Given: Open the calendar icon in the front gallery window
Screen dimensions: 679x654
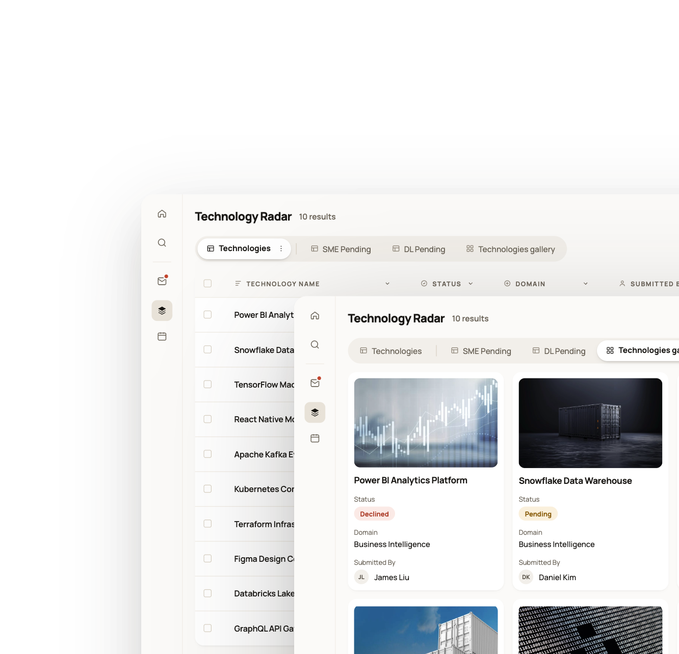Looking at the screenshot, I should point(315,439).
